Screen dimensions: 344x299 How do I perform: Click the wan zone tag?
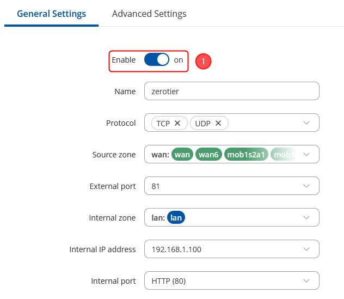pos(182,155)
